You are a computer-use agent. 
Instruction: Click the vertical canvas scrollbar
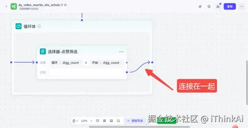[247, 83]
